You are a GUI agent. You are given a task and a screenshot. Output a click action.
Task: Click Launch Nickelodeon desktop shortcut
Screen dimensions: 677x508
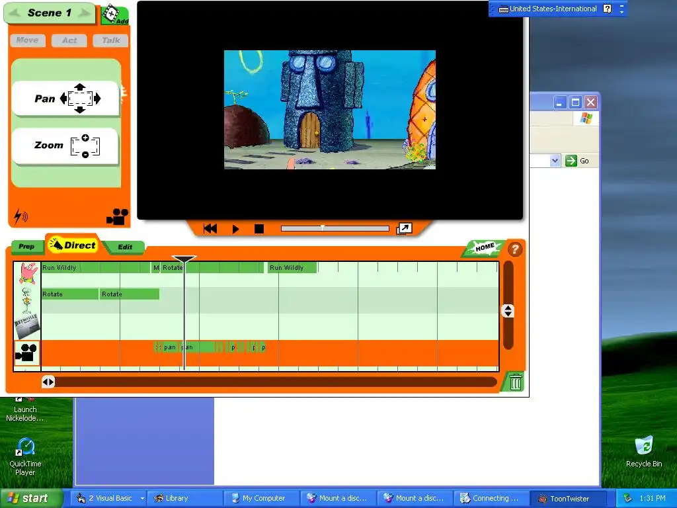click(x=24, y=409)
